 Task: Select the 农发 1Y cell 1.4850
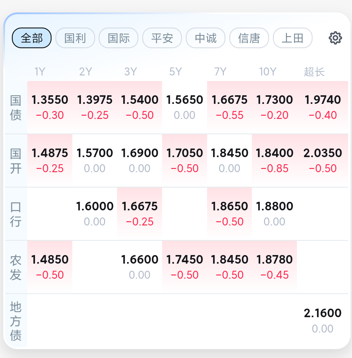tap(50, 267)
